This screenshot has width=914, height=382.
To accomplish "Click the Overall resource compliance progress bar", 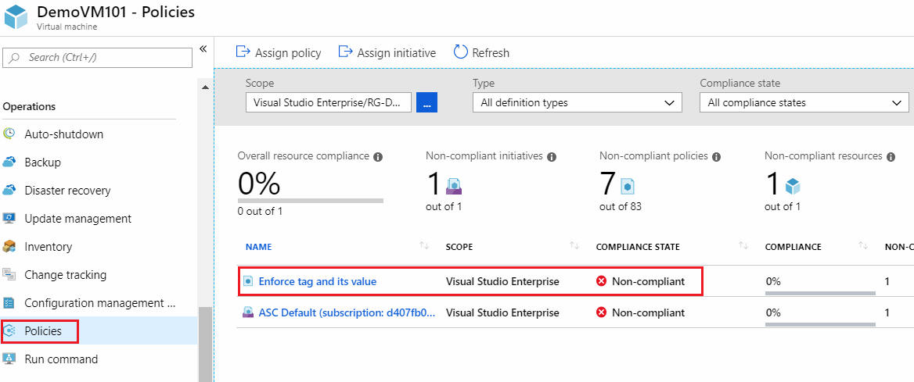I will 311,200.
